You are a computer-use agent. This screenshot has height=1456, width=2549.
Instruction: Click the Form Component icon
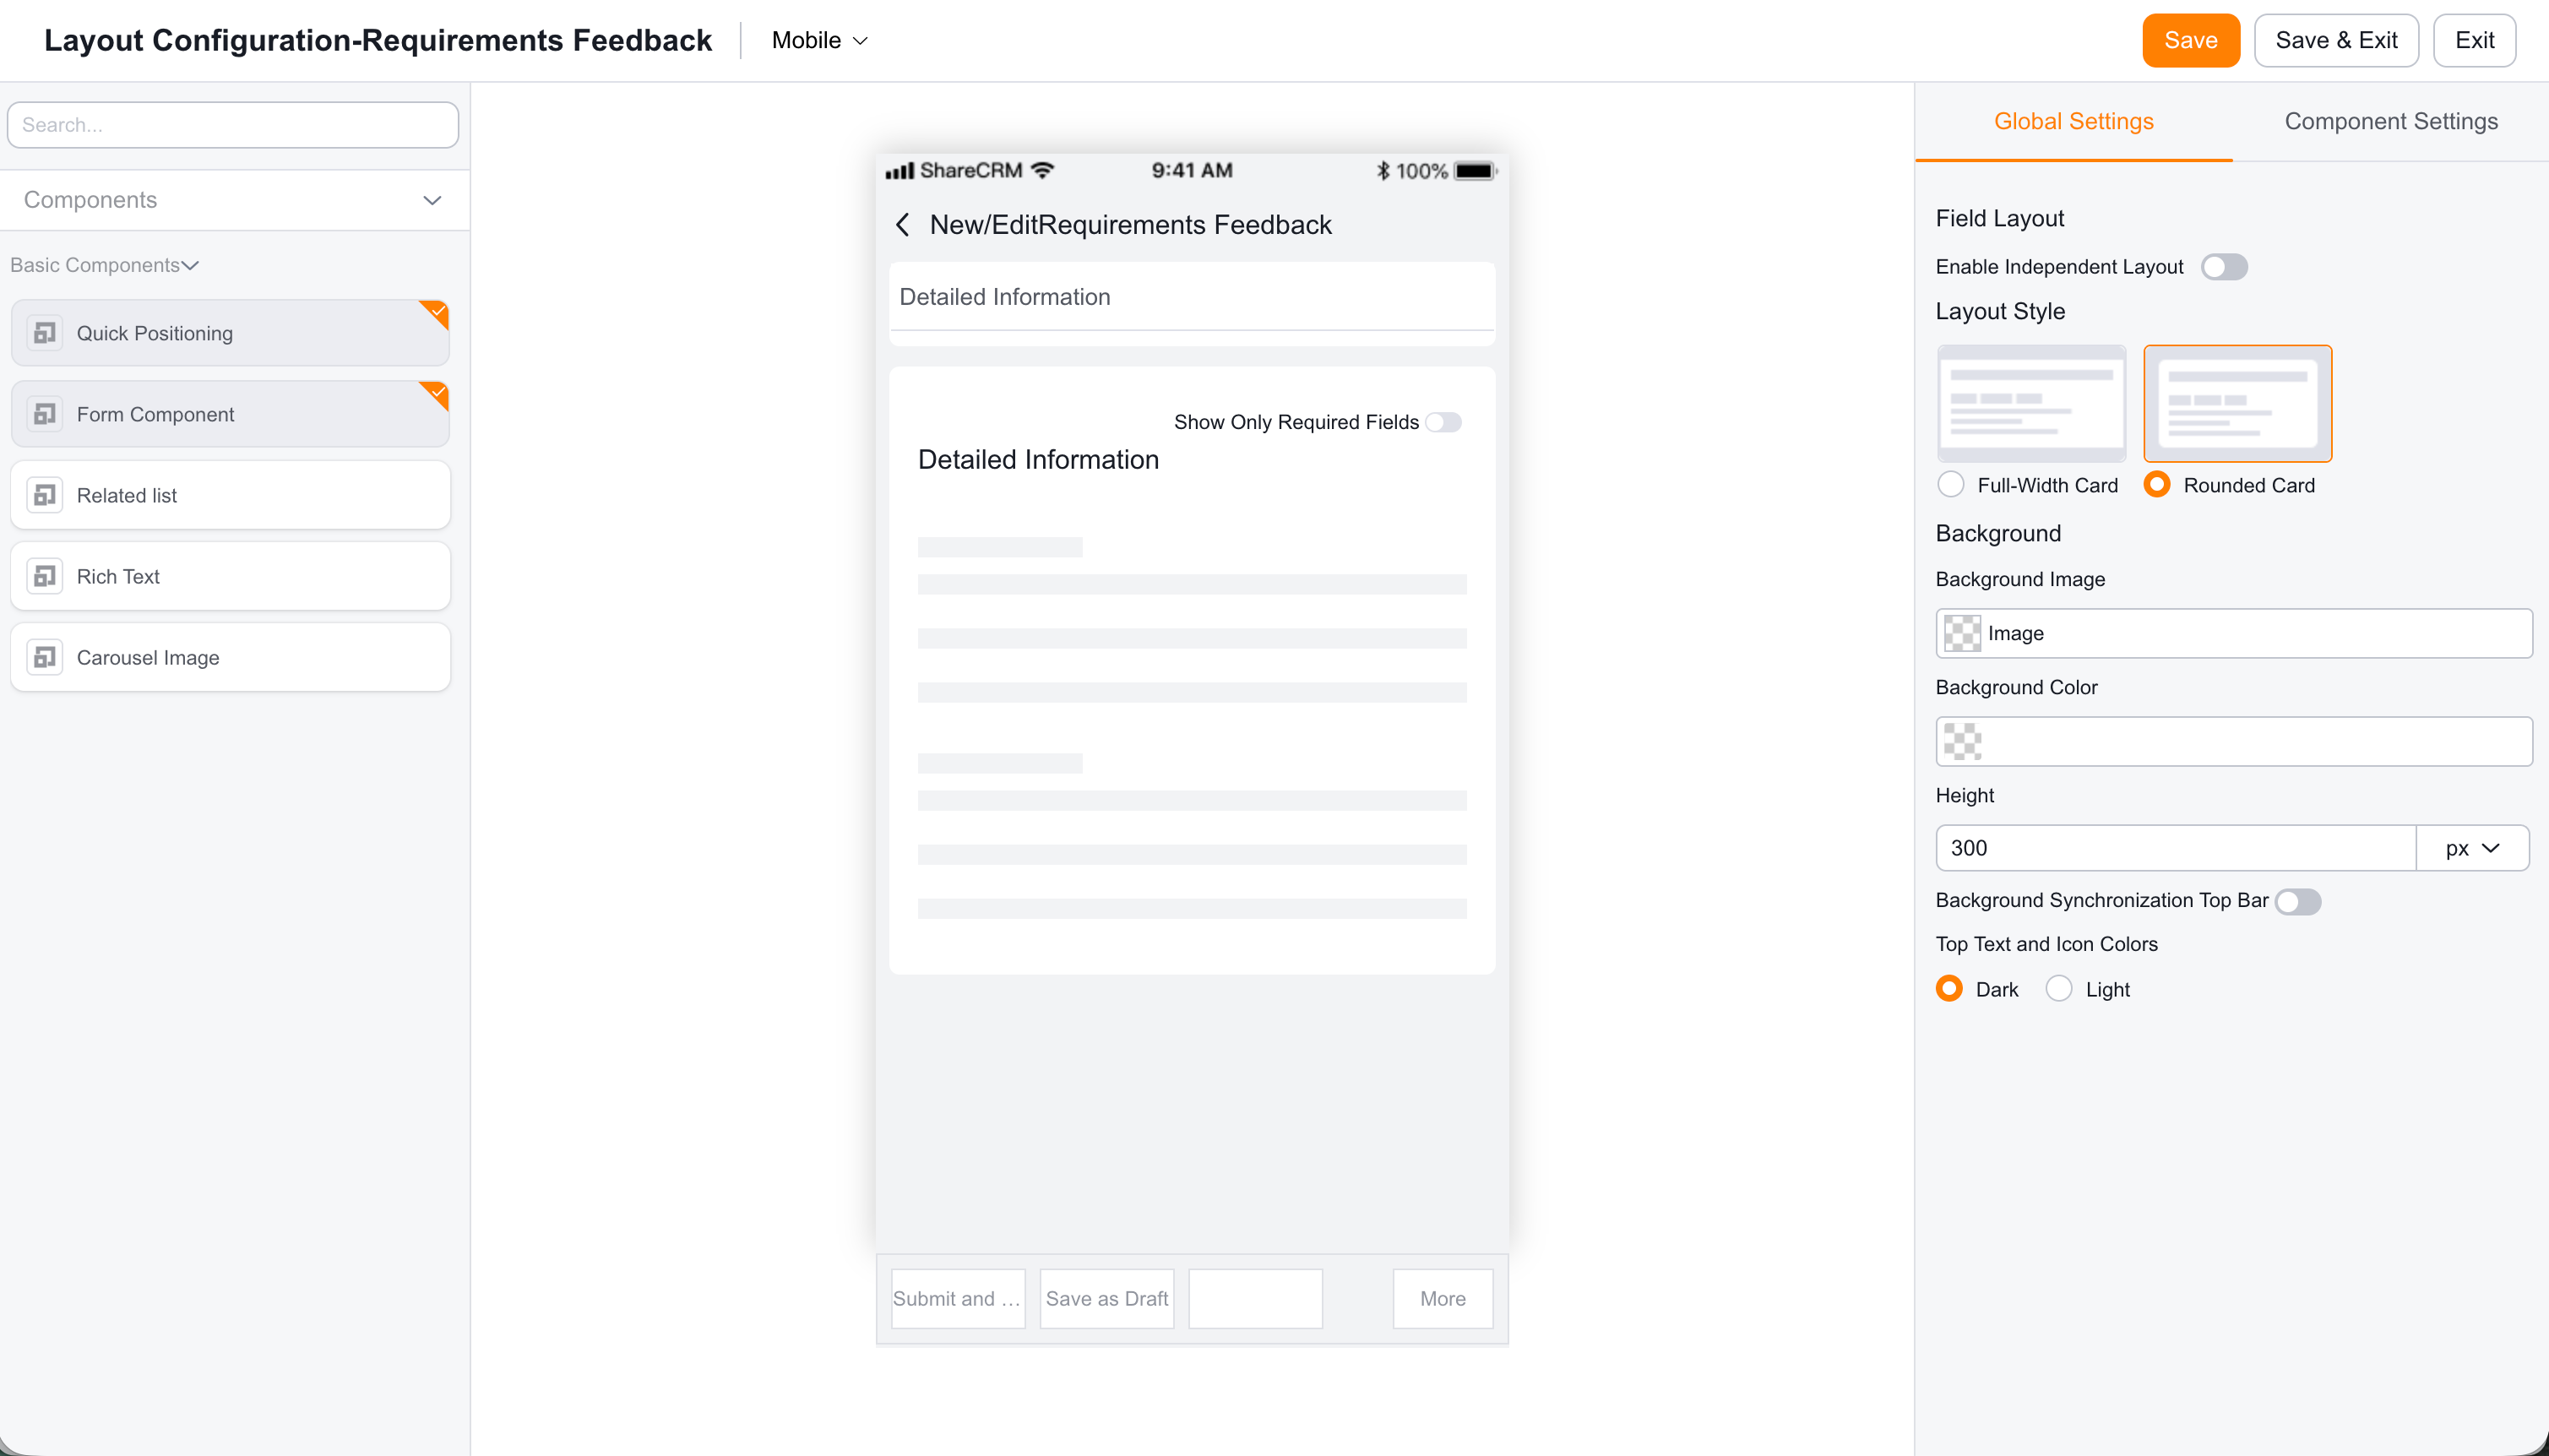(44, 414)
